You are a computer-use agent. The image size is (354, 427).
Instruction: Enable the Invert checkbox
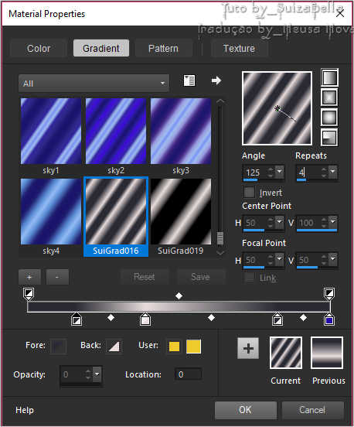pyautogui.click(x=249, y=193)
